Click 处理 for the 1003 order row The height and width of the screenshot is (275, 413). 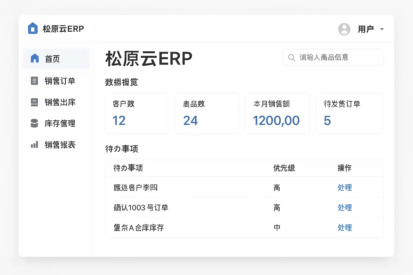click(344, 208)
